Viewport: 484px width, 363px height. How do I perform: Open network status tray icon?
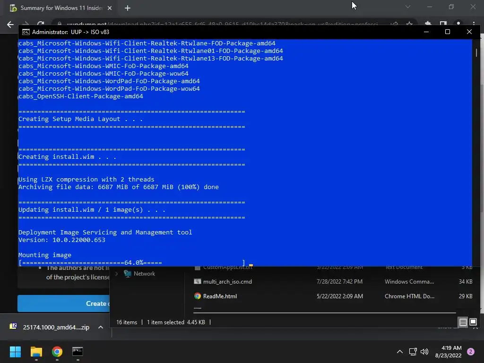tap(413, 352)
